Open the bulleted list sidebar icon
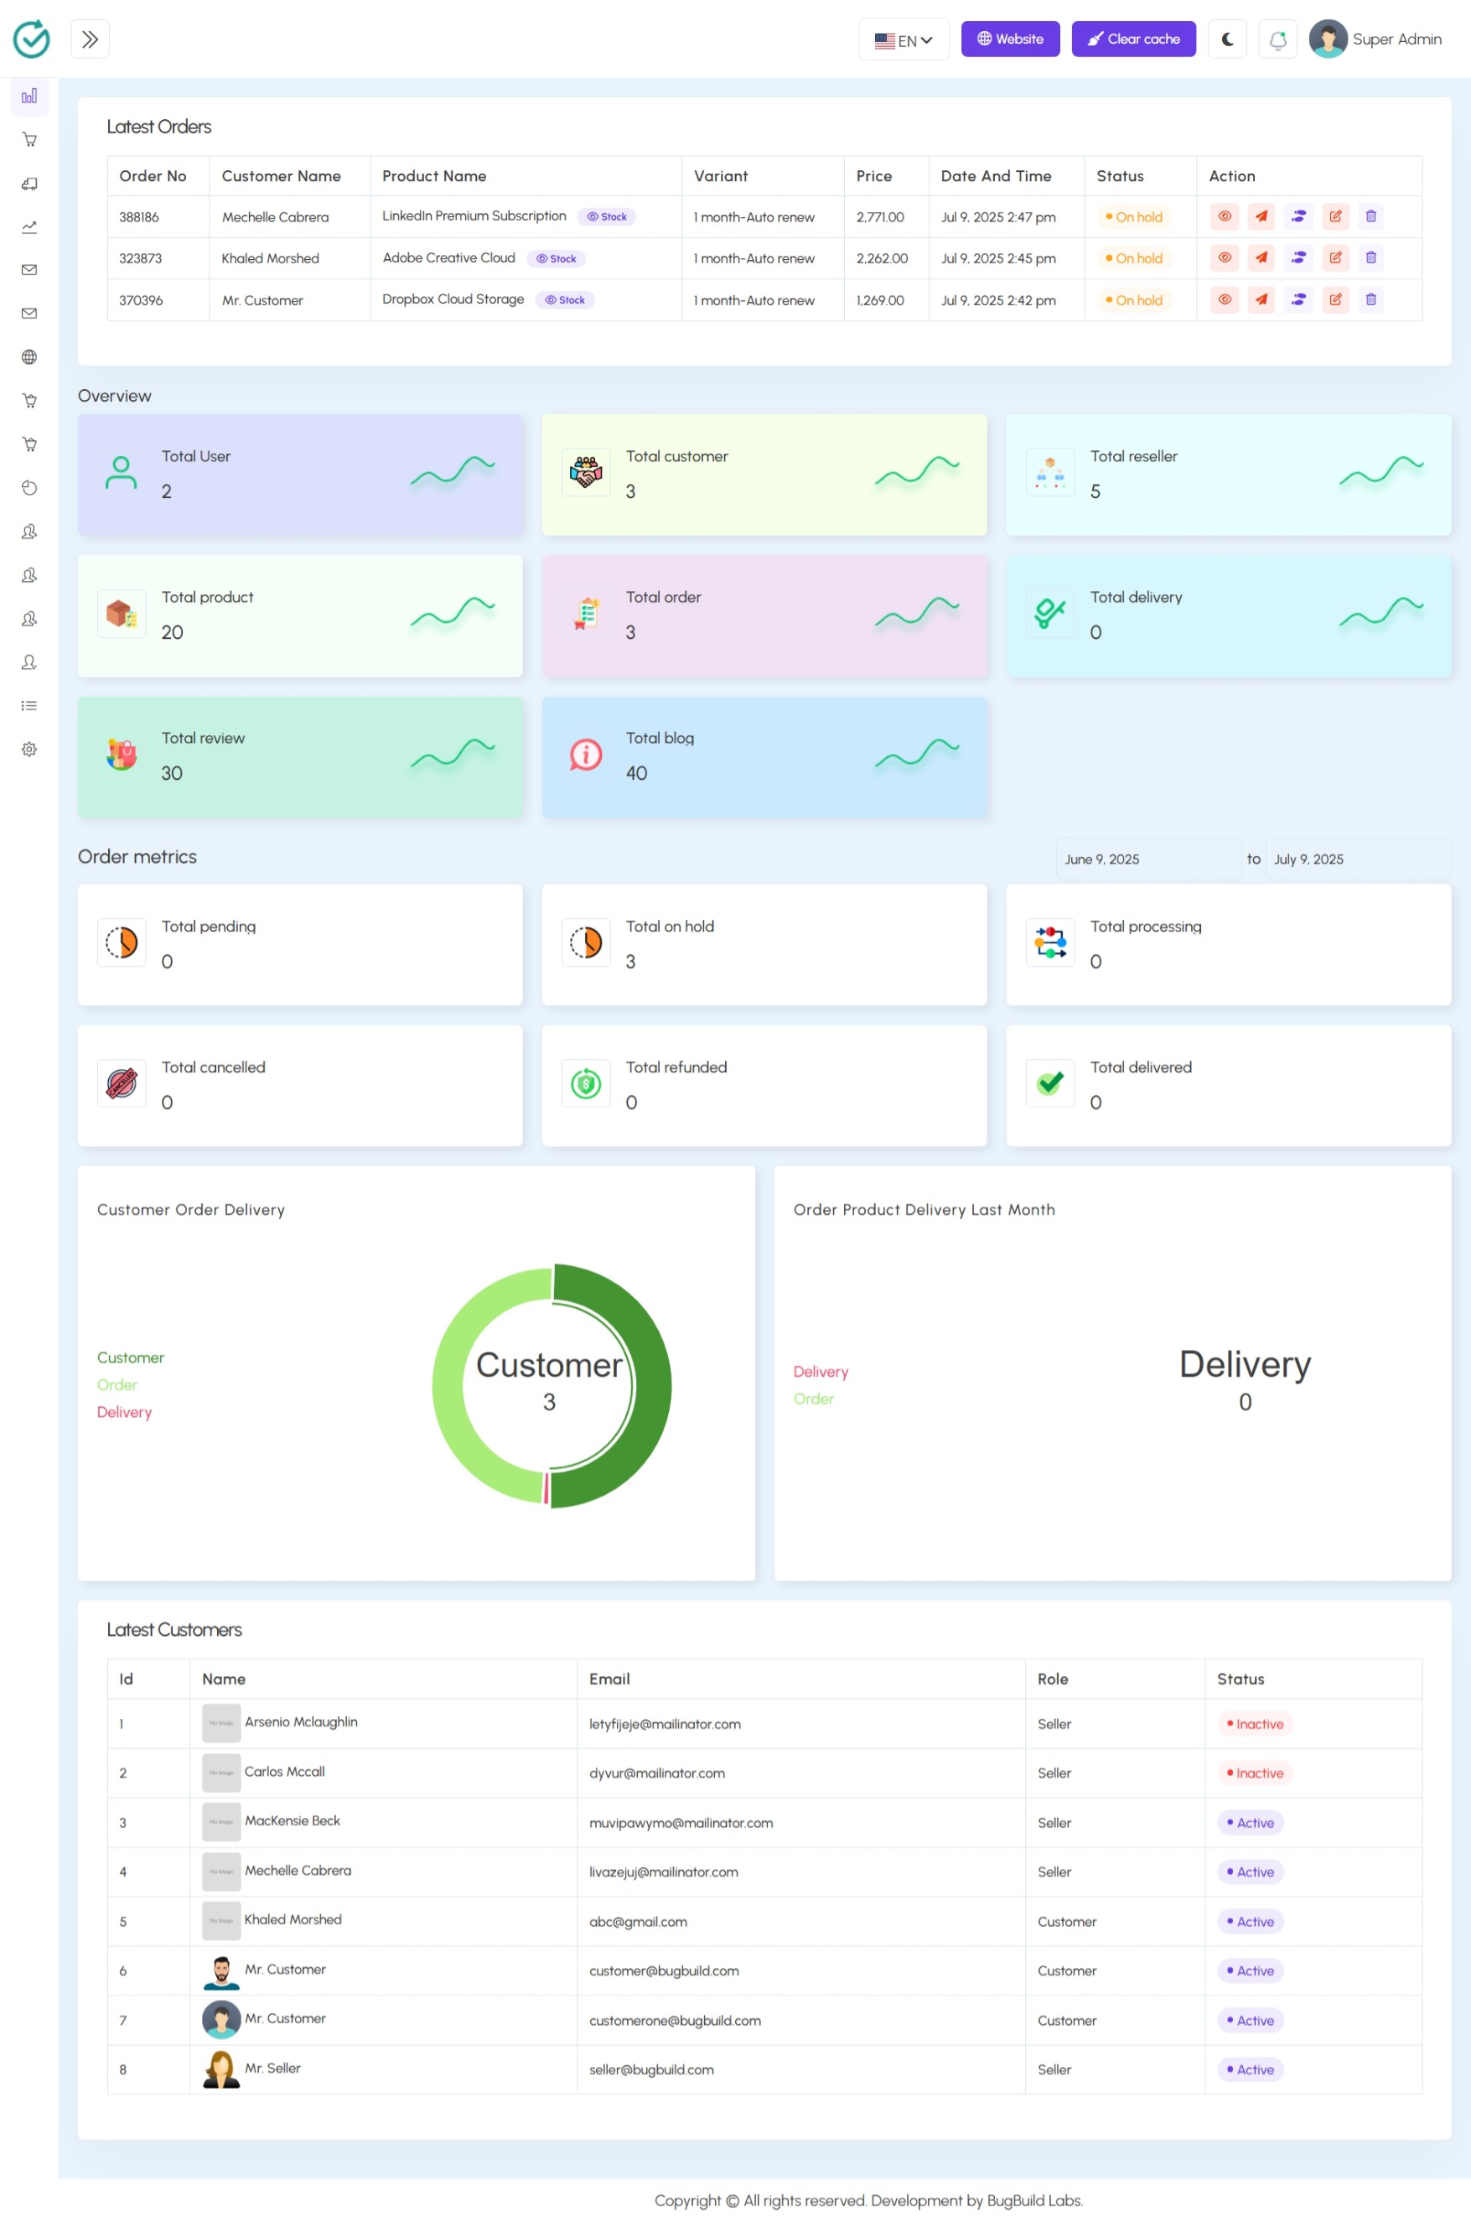1471x2222 pixels. pos(29,706)
